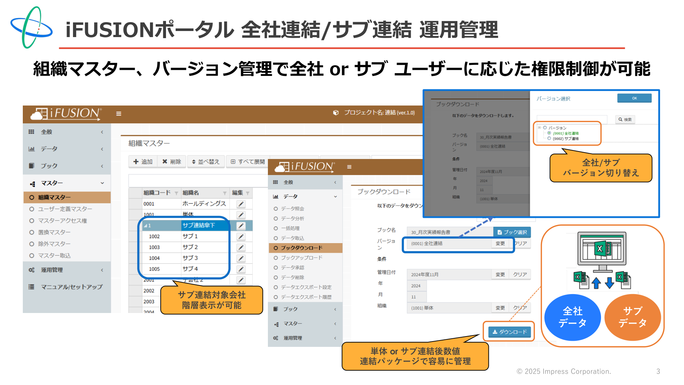Click the filter icon in the 組織コード column header

tap(176, 193)
